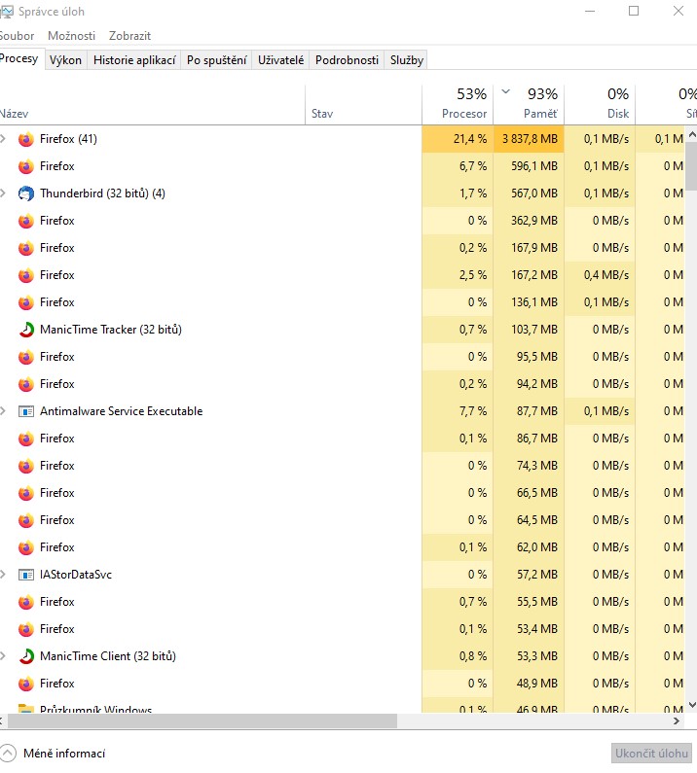Viewport: 697px width, 773px height.
Task: Sort by the Disk column header
Action: [x=600, y=104]
